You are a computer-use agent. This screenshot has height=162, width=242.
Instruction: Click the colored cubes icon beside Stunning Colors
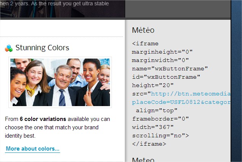coord(9,48)
